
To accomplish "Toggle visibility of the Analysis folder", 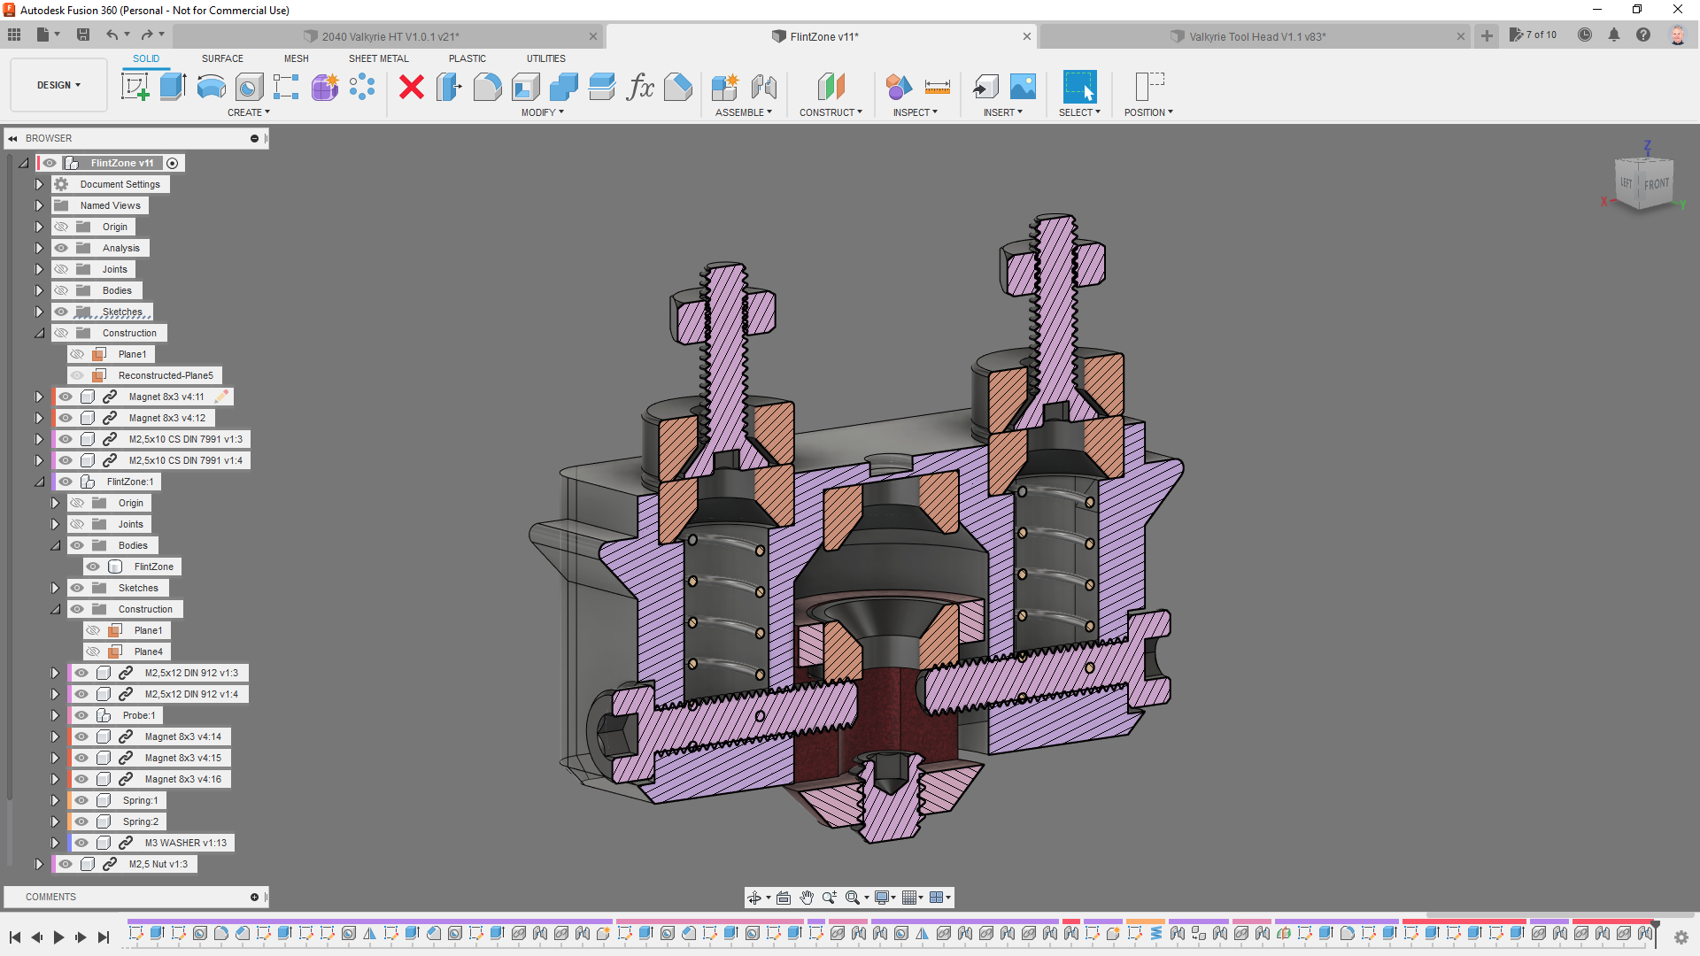I will click(61, 248).
